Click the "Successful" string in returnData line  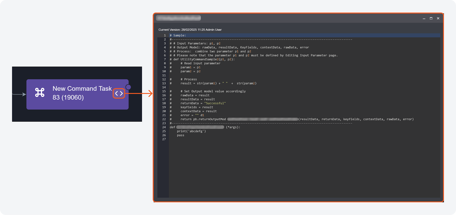[x=215, y=103]
